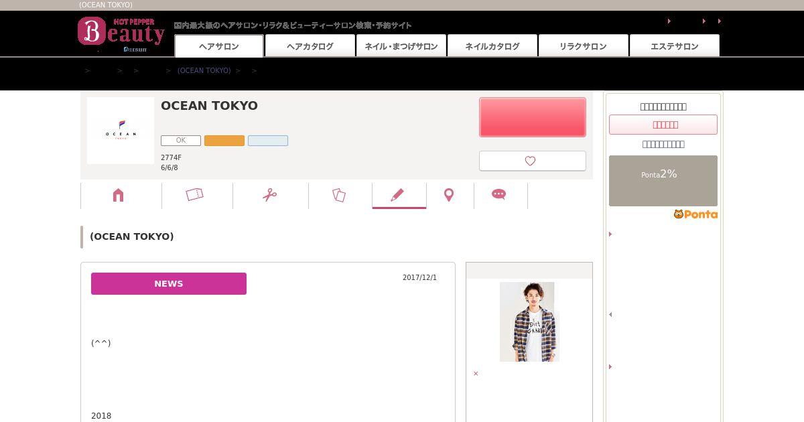The image size is (804, 422).
Task: Click the magenta NEWS category label
Action: [x=169, y=283]
